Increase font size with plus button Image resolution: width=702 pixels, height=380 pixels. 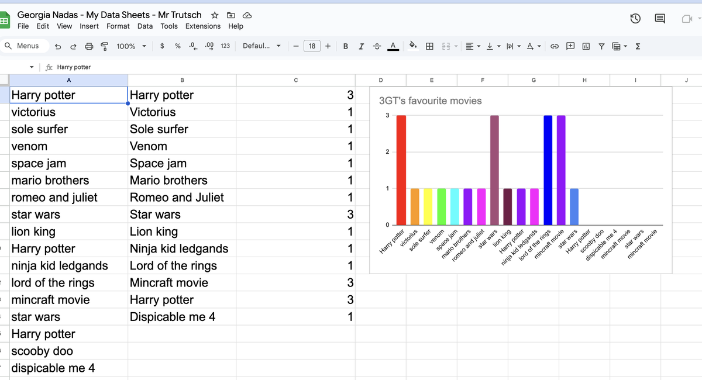(328, 46)
